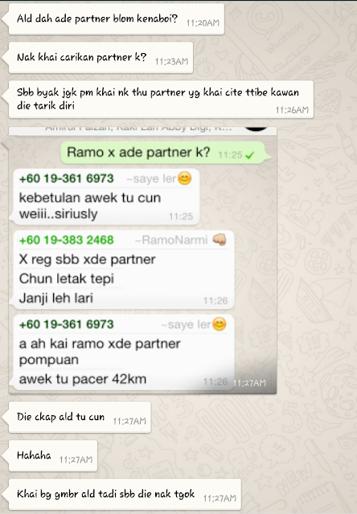
Task: Select the 'Sbb byak jgk pm khai' message
Action: (161, 100)
